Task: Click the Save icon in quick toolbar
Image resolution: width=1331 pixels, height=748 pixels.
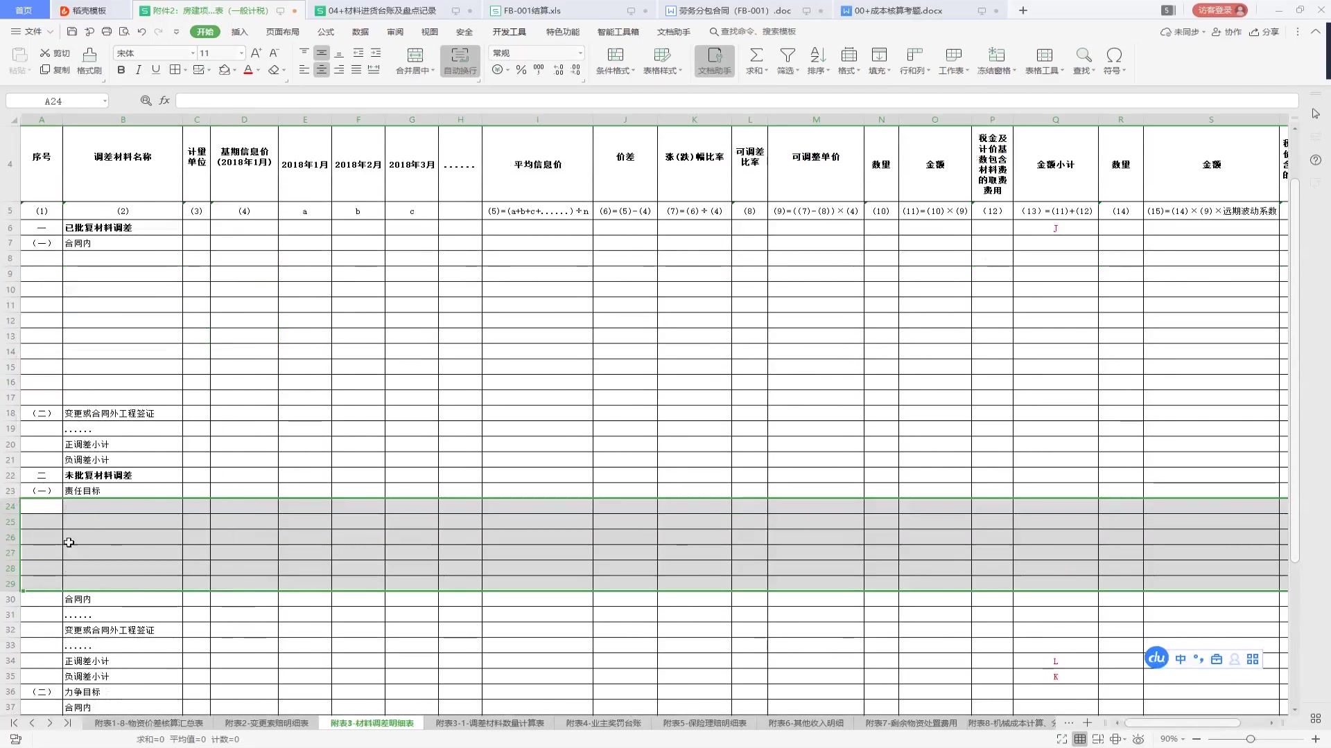Action: (x=72, y=32)
